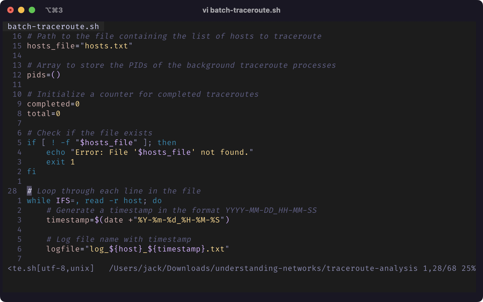The image size is (483, 302).
Task: Click the 'then' keyword in if statement
Action: (x=167, y=143)
